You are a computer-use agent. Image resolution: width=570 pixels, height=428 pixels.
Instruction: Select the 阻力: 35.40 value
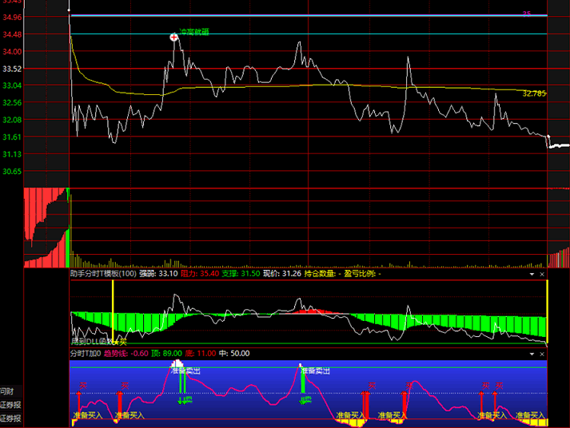(200, 274)
